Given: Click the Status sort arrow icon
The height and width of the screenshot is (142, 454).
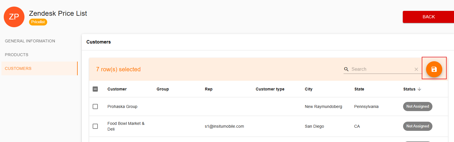Looking at the screenshot, I should (x=419, y=89).
